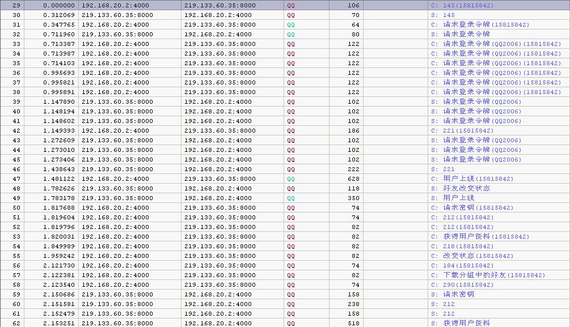Click row number 39 in the packet list
This screenshot has width=570, height=327.
point(16,102)
